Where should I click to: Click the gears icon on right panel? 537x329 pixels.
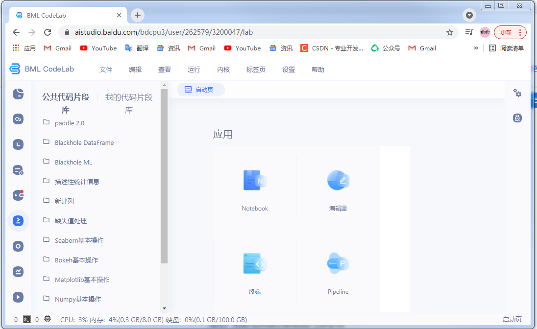(x=517, y=93)
